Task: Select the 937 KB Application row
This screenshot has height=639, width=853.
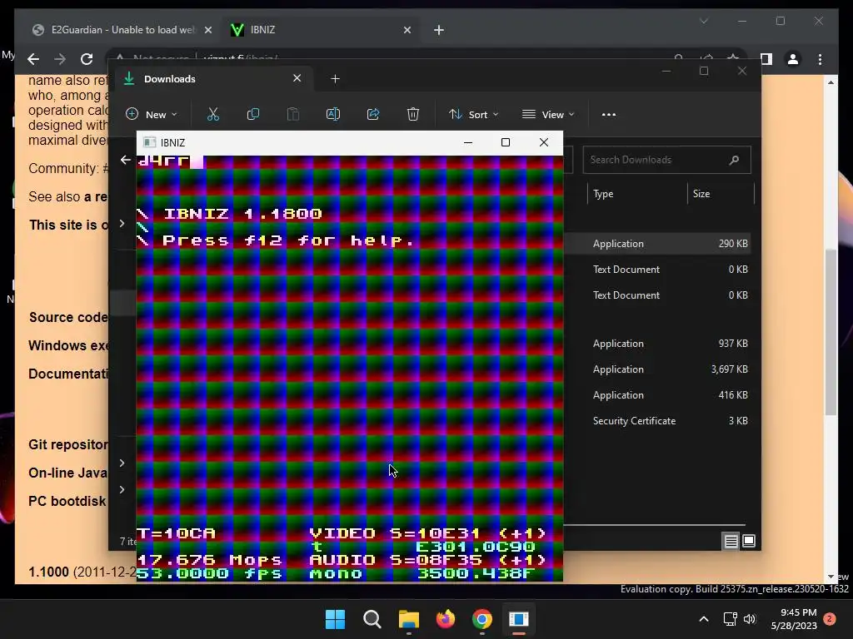Action: click(x=657, y=344)
